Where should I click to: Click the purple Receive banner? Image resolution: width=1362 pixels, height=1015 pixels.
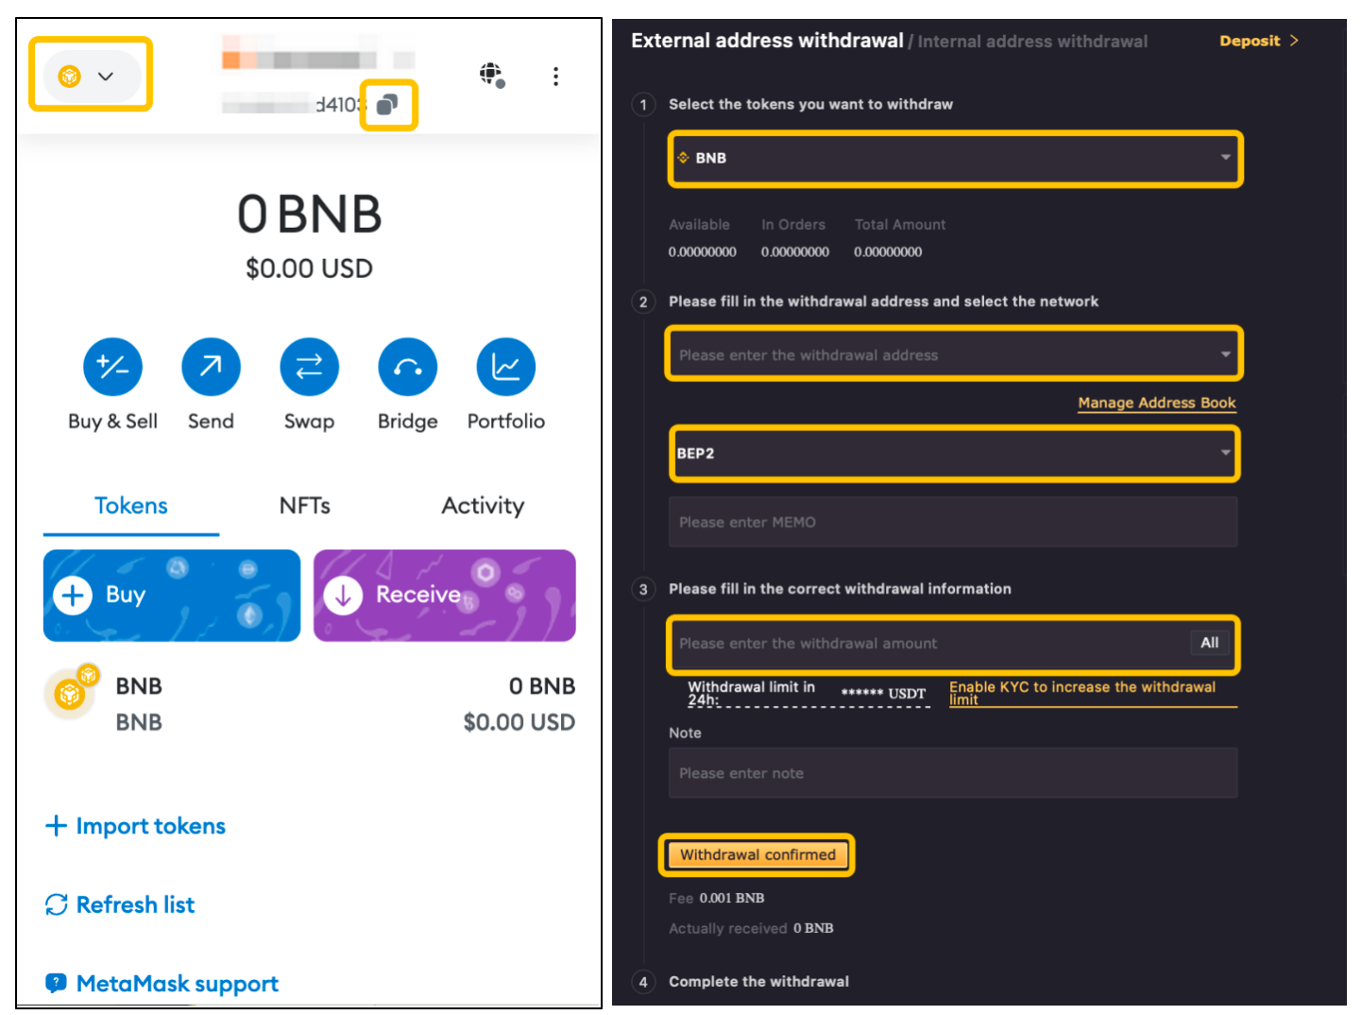pyautogui.click(x=445, y=595)
